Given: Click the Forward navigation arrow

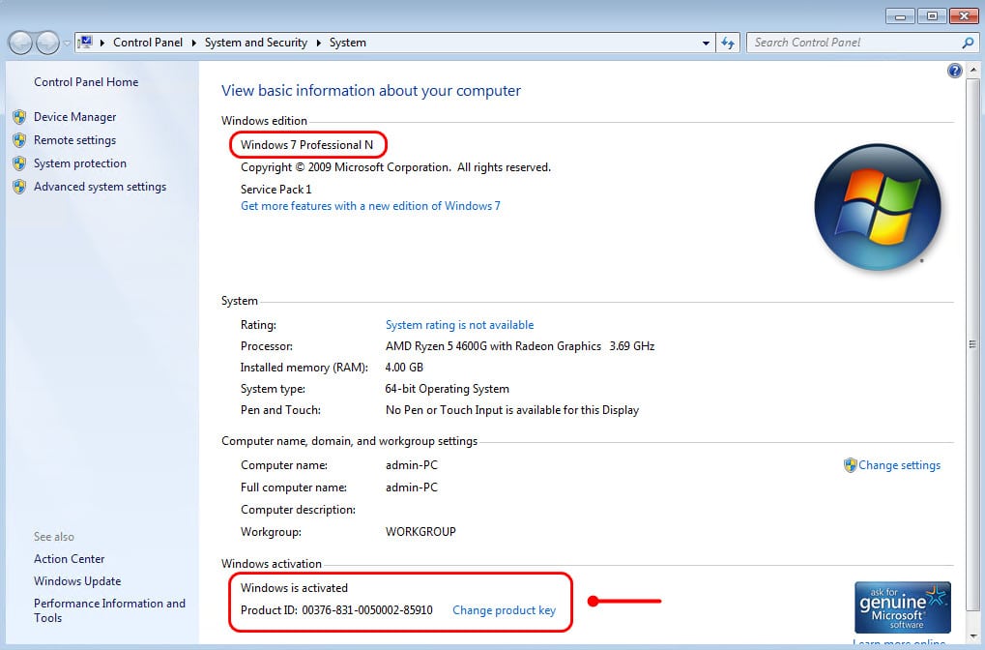Looking at the screenshot, I should pyautogui.click(x=47, y=43).
